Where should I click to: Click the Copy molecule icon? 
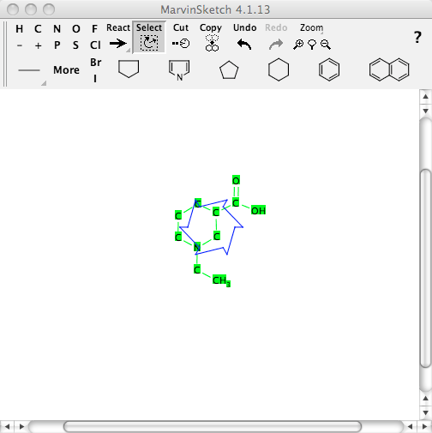pos(212,43)
